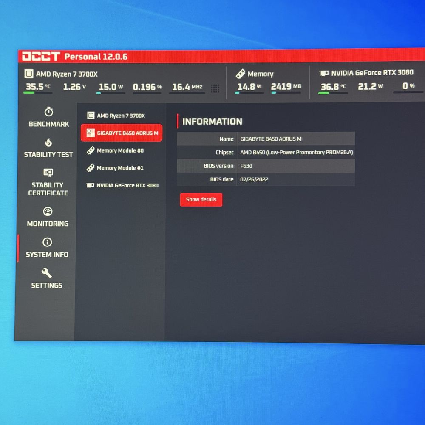Click memory usage bar under 14.8 %
425x425 pixels.
(x=249, y=93)
